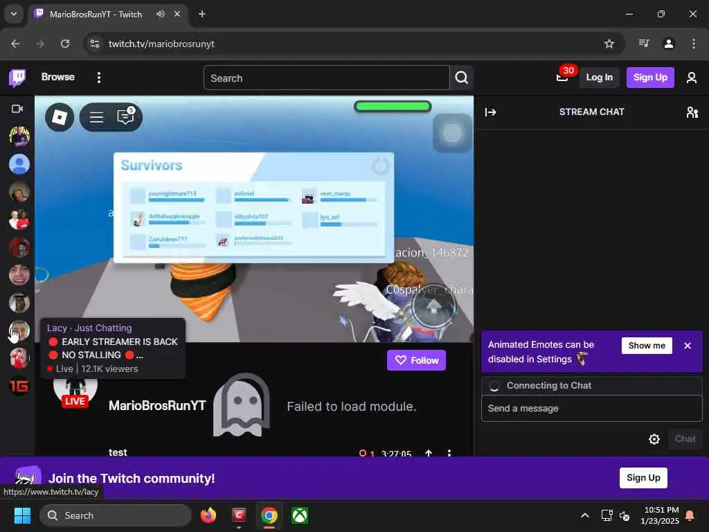This screenshot has height=532, width=709.
Task: Click the share arrow icon under stream
Action: coord(428,453)
